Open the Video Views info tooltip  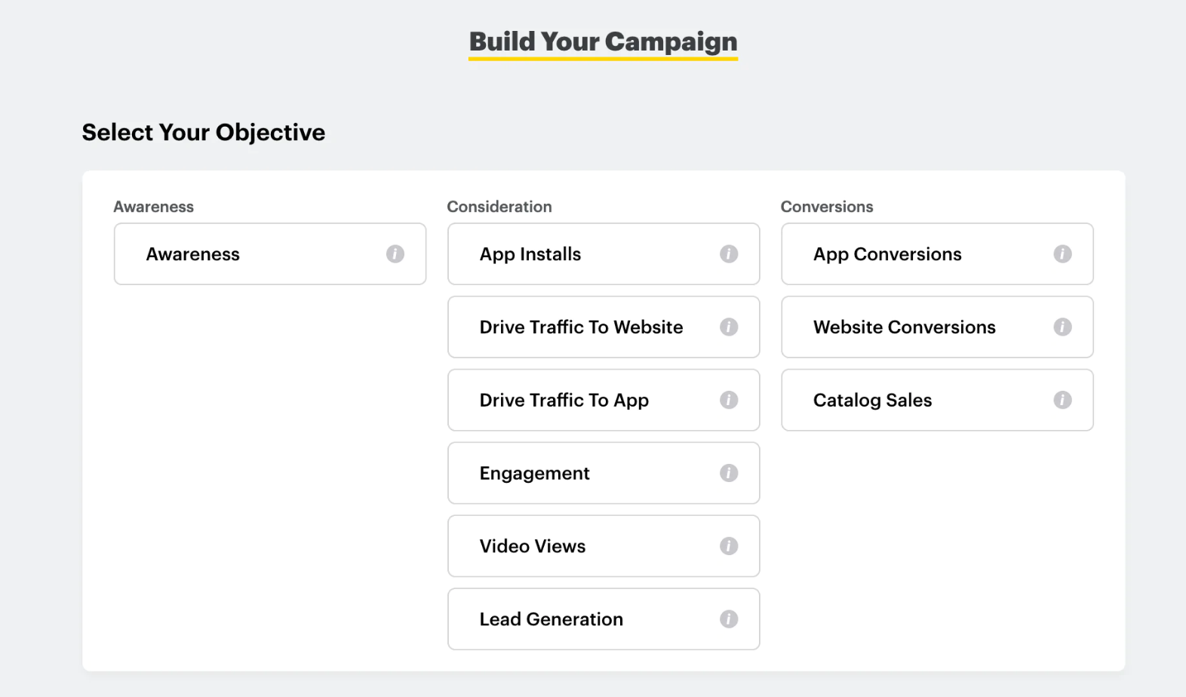pyautogui.click(x=729, y=546)
